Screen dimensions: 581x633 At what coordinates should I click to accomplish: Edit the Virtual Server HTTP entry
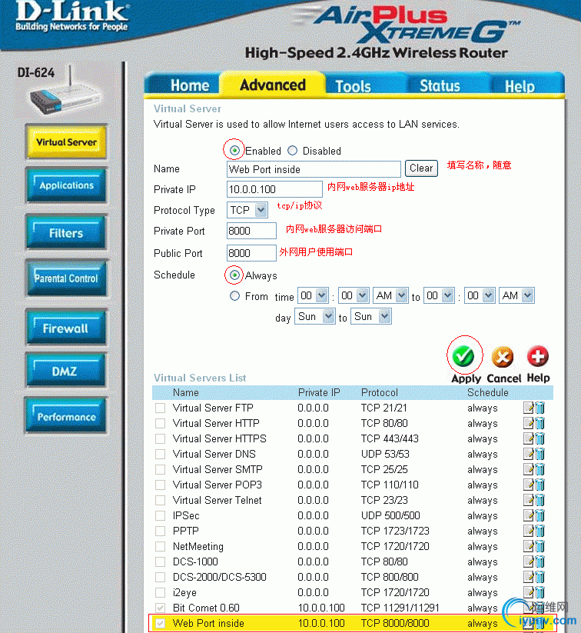(528, 423)
